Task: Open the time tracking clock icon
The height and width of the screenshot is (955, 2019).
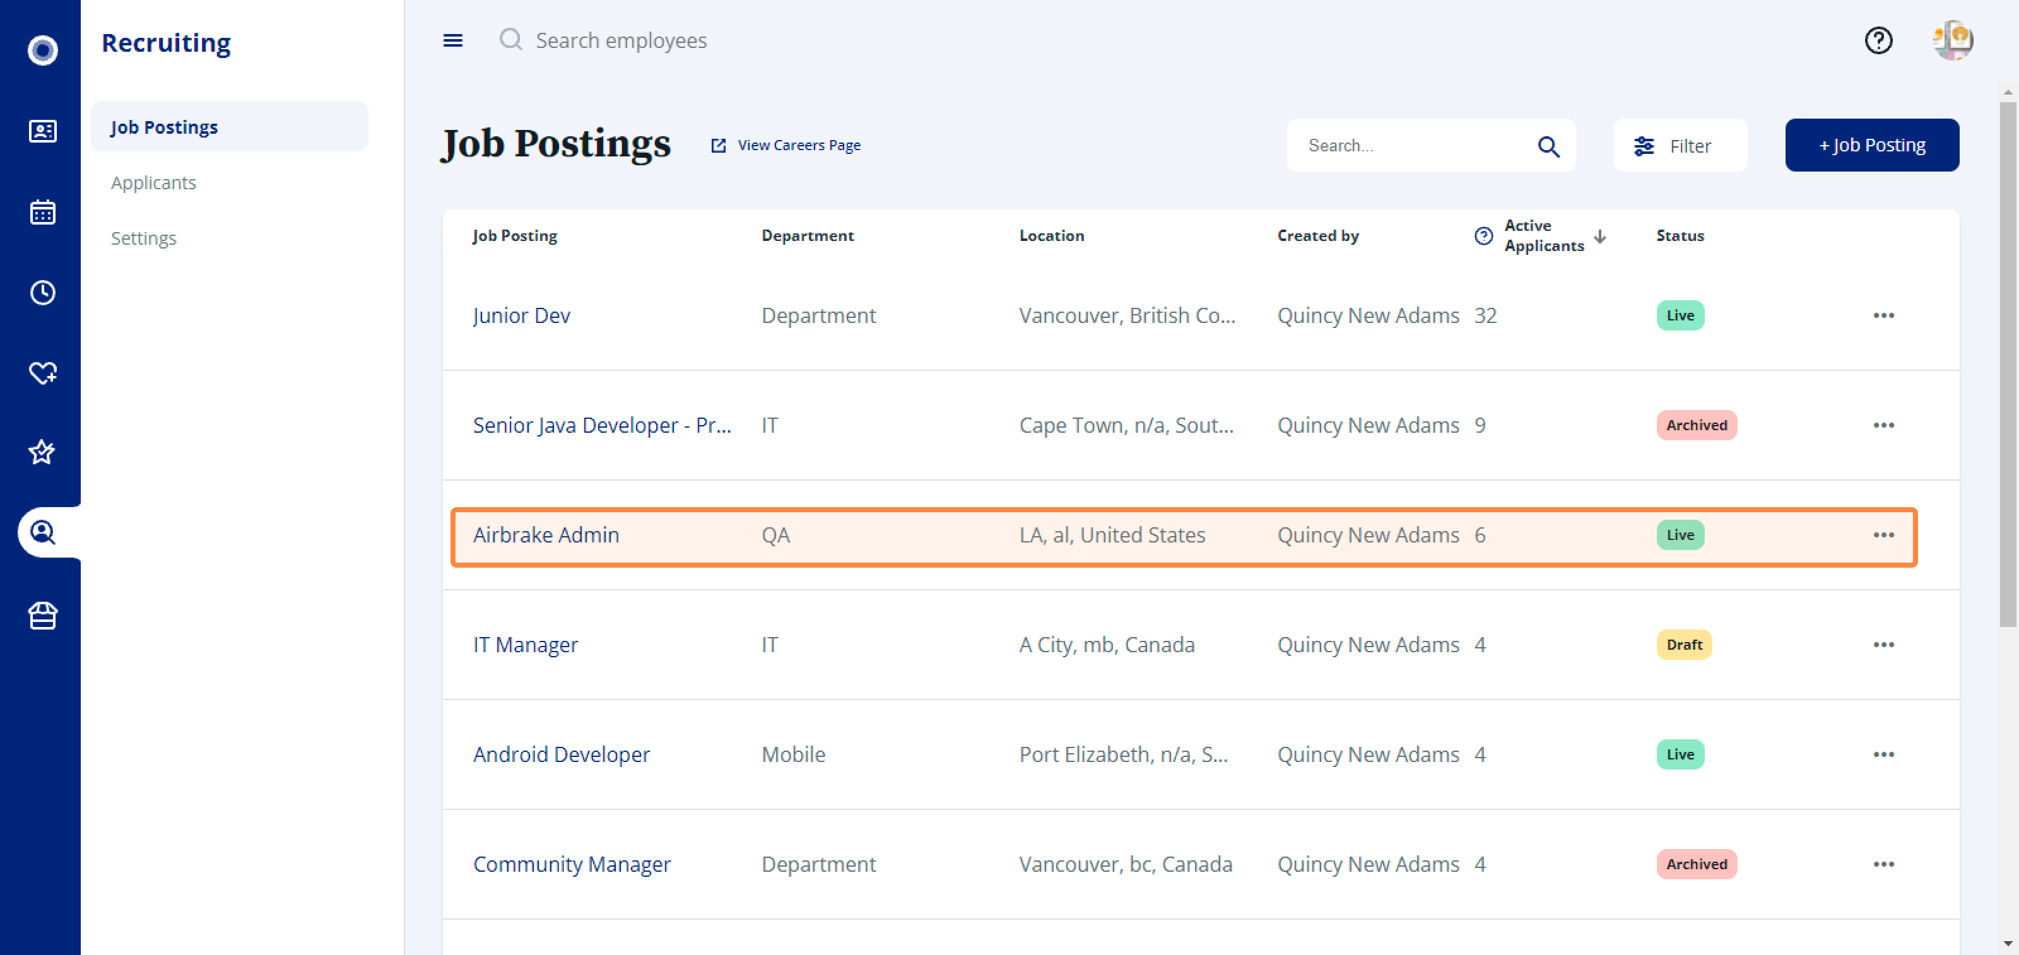Action: 42,292
